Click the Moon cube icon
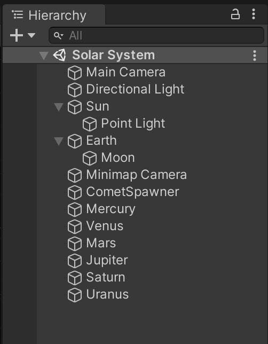268x344 pixels. point(90,159)
